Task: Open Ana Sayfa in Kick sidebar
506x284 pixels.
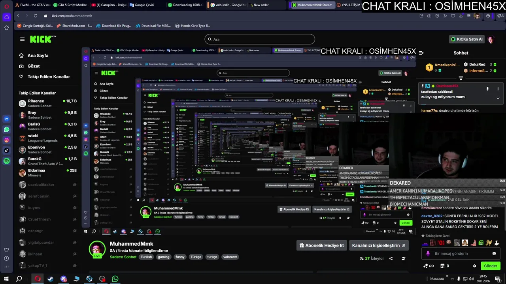Action: [34, 56]
